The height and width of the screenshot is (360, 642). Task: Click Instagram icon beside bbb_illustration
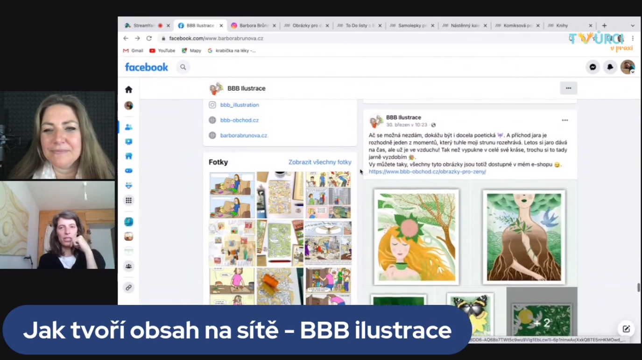click(x=212, y=105)
